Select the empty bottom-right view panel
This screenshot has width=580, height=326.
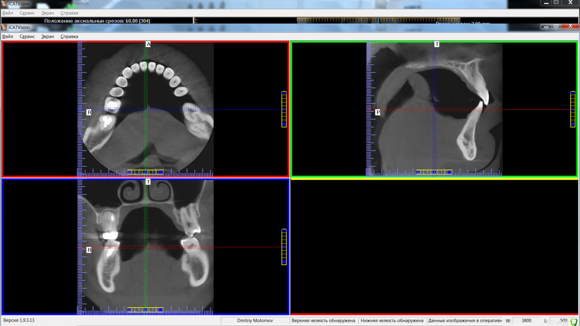(434, 246)
